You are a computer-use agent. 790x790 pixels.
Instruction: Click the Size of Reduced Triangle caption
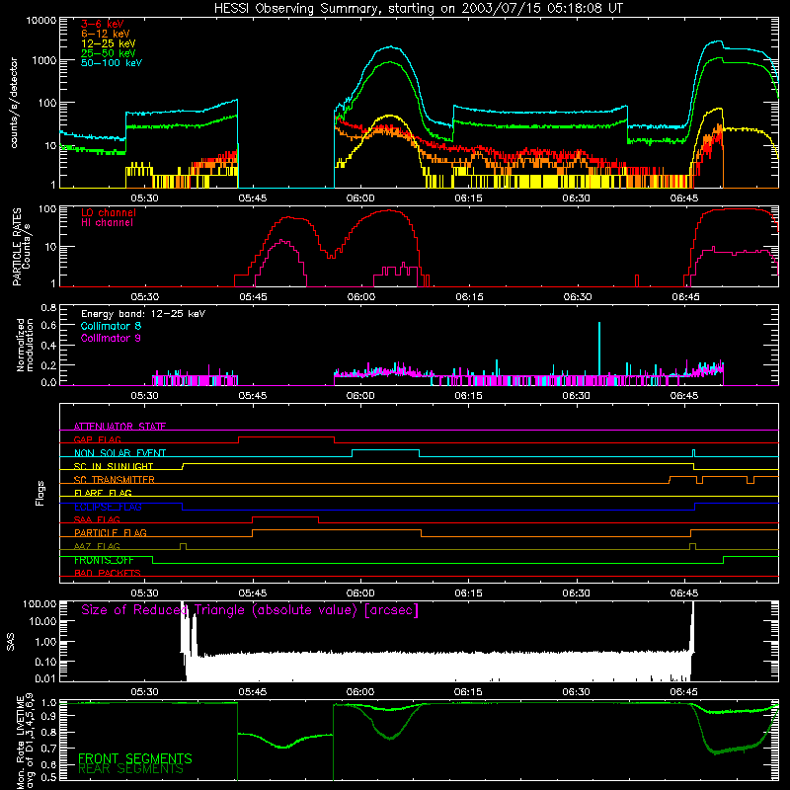(x=250, y=610)
